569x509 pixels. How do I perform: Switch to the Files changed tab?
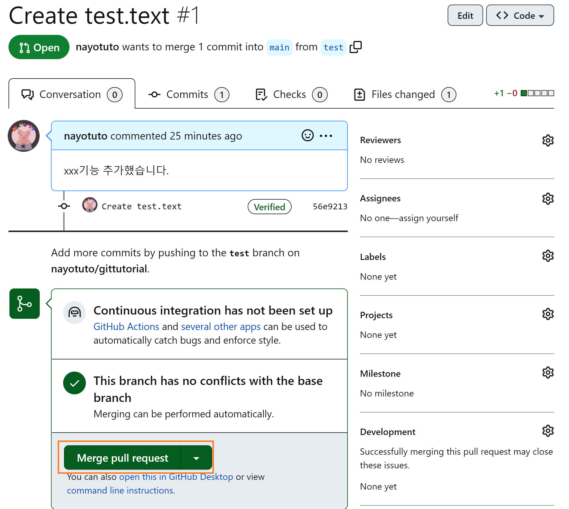[x=405, y=95]
